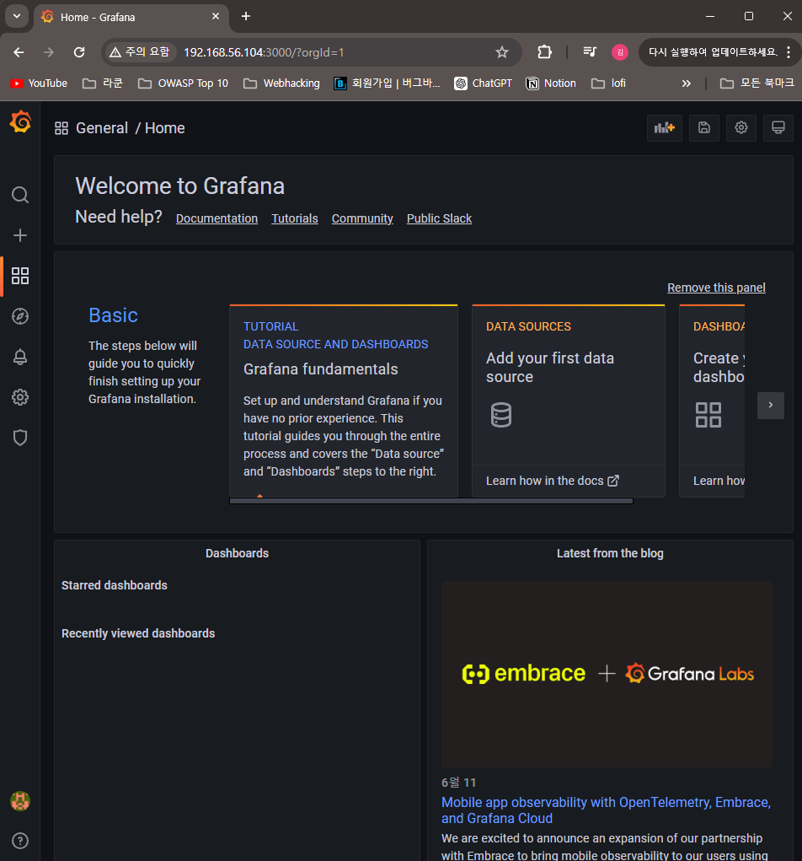Screen dimensions: 802x861
Task: Open the Grafana fundamentals tutorial card
Action: coord(344,401)
